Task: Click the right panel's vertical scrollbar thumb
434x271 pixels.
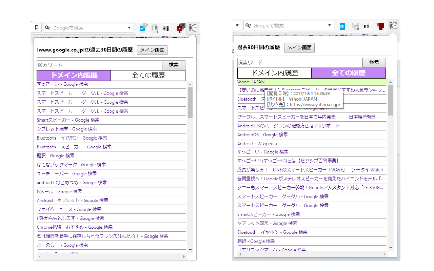Action: [x=391, y=100]
